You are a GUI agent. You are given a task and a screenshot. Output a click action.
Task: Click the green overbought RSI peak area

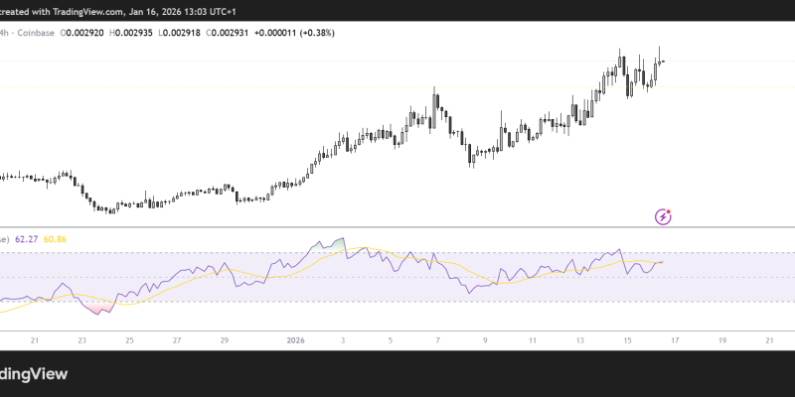point(341,243)
